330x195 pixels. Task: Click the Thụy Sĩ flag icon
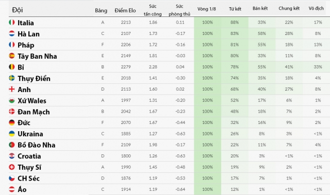click(x=12, y=167)
